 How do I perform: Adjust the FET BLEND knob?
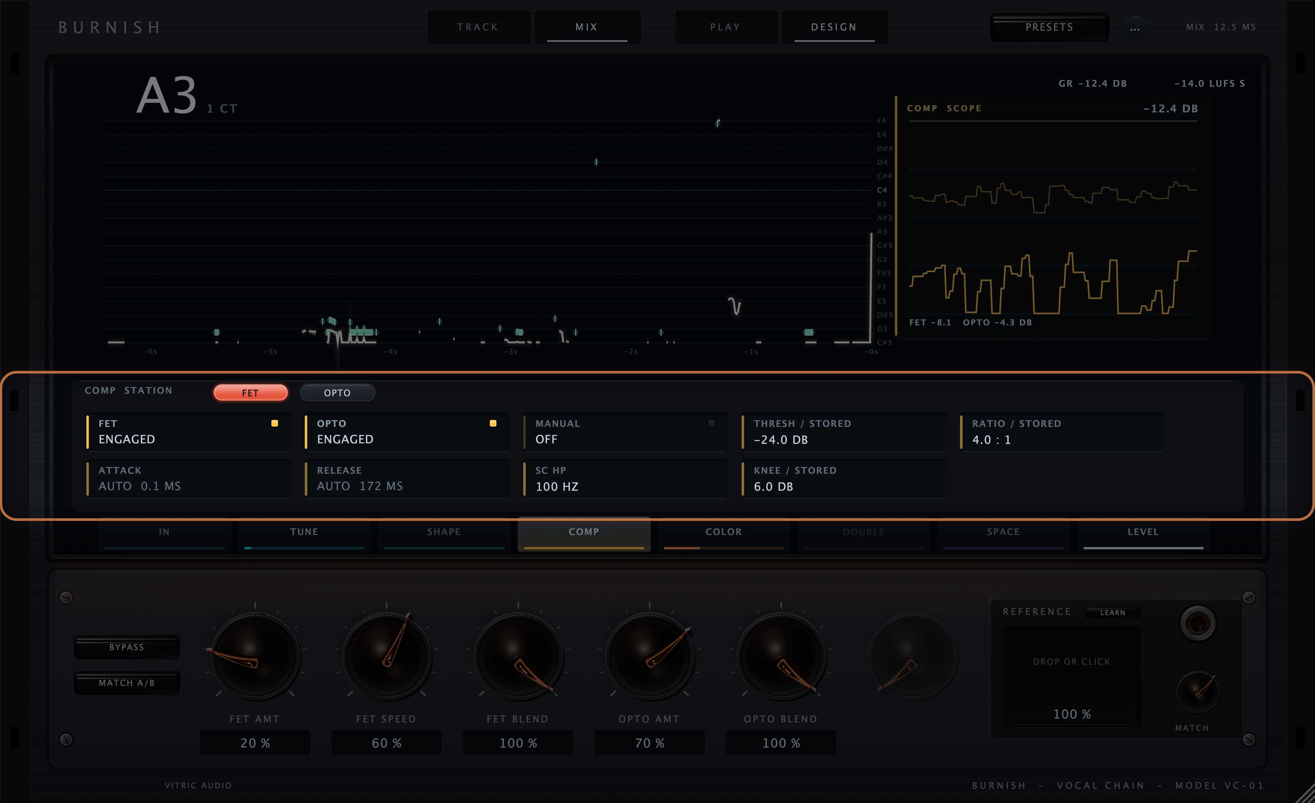[x=518, y=656]
